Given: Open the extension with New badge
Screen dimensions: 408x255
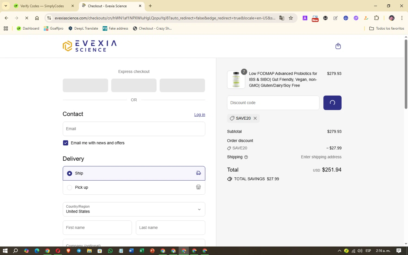Looking at the screenshot, I should click(x=315, y=18).
